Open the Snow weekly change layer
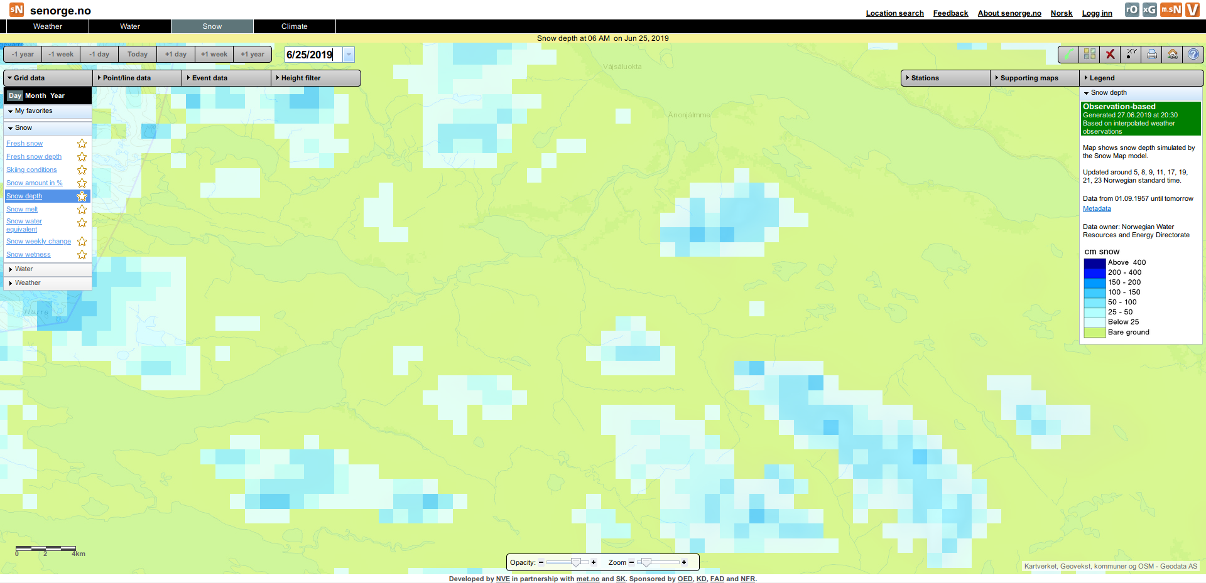 [38, 242]
